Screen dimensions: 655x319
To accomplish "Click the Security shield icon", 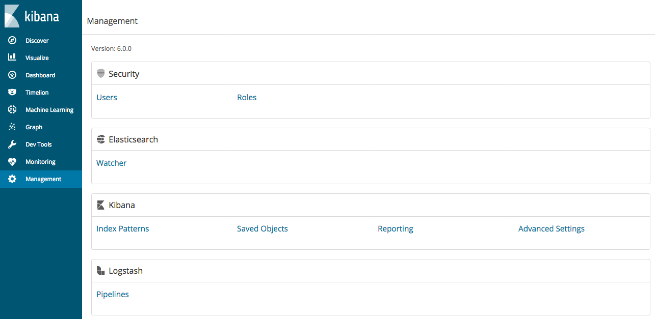I will tap(100, 73).
